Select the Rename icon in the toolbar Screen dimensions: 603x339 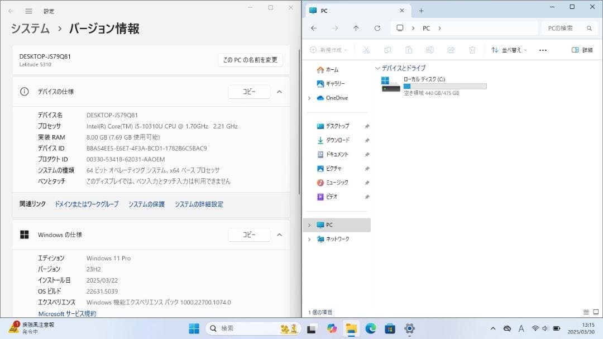pos(429,50)
